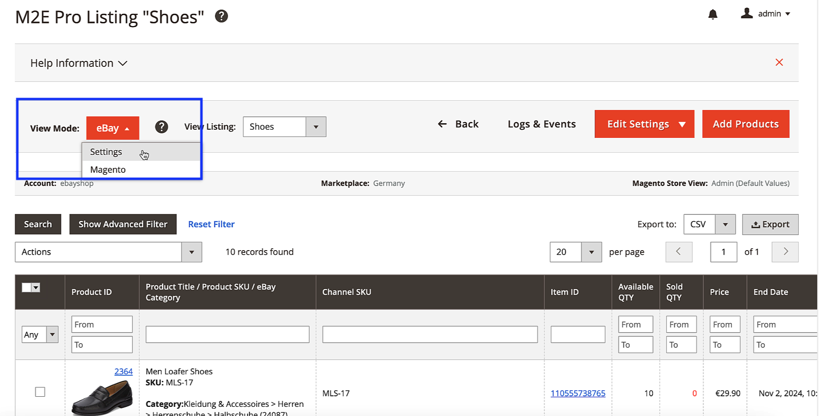The height and width of the screenshot is (416, 819).
Task: Click the Reset Filter link
Action: click(211, 224)
